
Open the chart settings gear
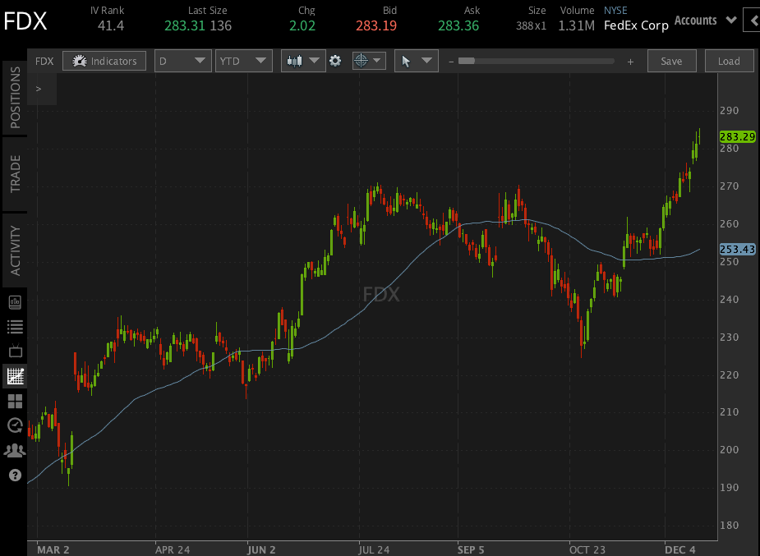coord(336,60)
